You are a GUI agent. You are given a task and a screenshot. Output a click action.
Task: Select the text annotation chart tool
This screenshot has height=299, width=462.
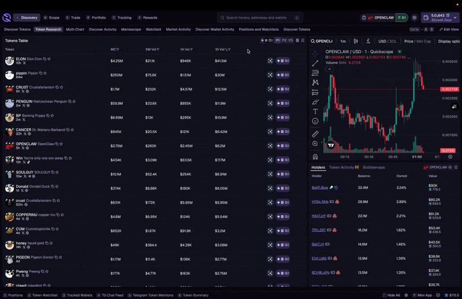(x=315, y=111)
